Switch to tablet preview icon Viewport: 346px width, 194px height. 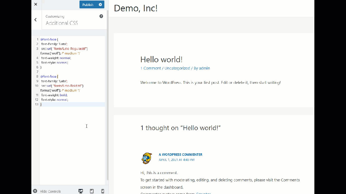coord(92,191)
